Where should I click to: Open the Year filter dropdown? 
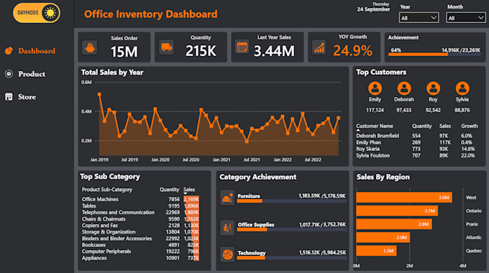419,18
